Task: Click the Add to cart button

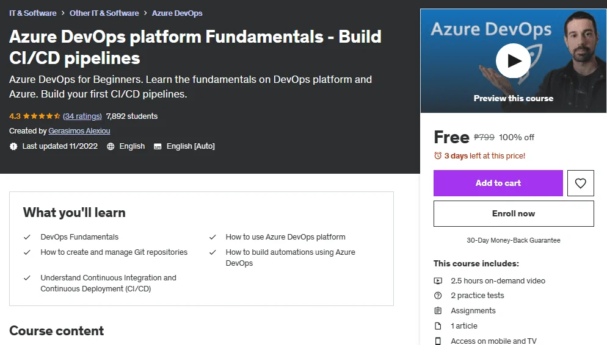Action: click(498, 183)
